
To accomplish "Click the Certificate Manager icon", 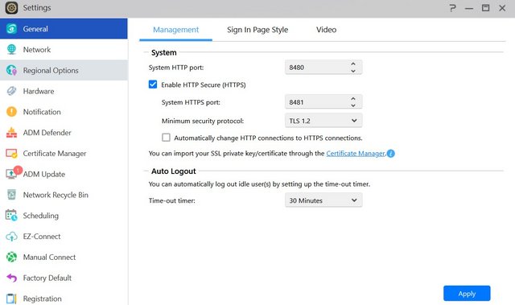I will (11, 154).
